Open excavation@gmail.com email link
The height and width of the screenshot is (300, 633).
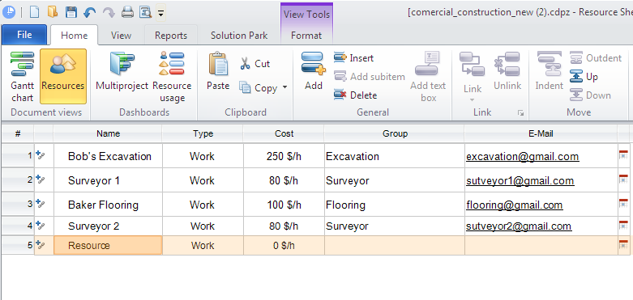pyautogui.click(x=523, y=156)
